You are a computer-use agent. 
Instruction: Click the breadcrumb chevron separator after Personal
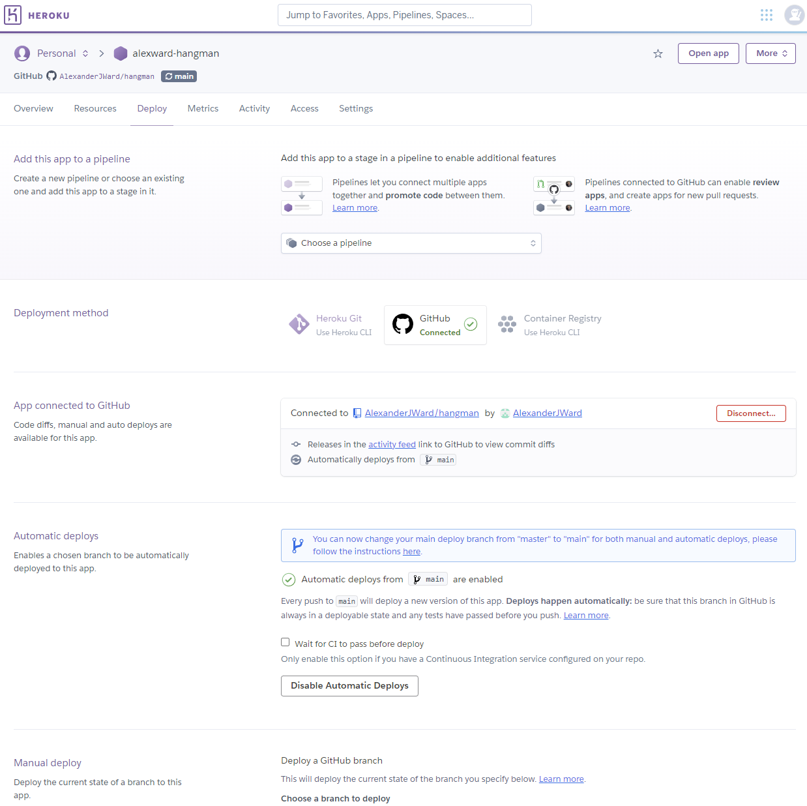102,53
